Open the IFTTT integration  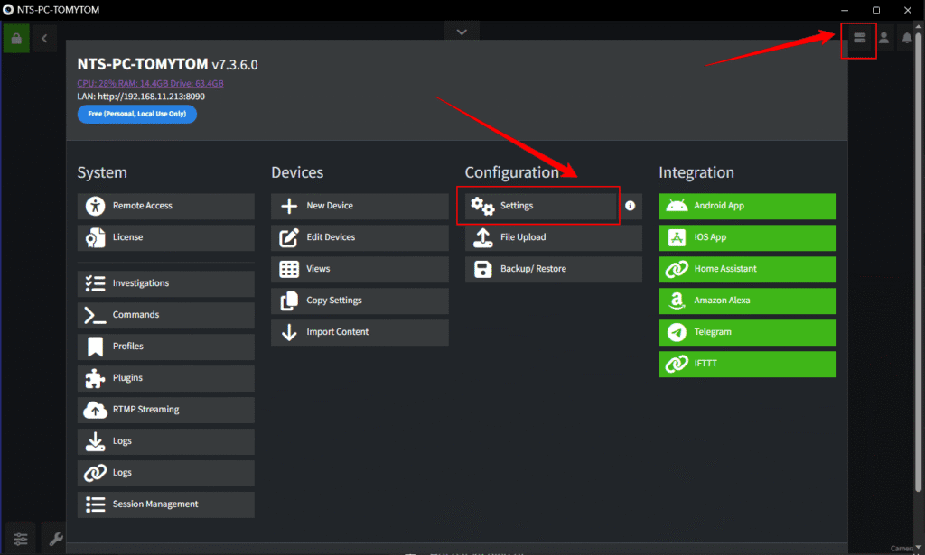coord(747,364)
